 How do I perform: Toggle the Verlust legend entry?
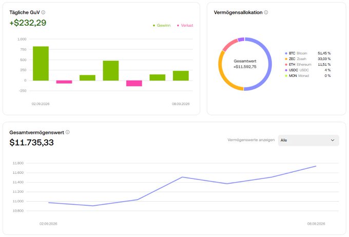[x=185, y=25]
